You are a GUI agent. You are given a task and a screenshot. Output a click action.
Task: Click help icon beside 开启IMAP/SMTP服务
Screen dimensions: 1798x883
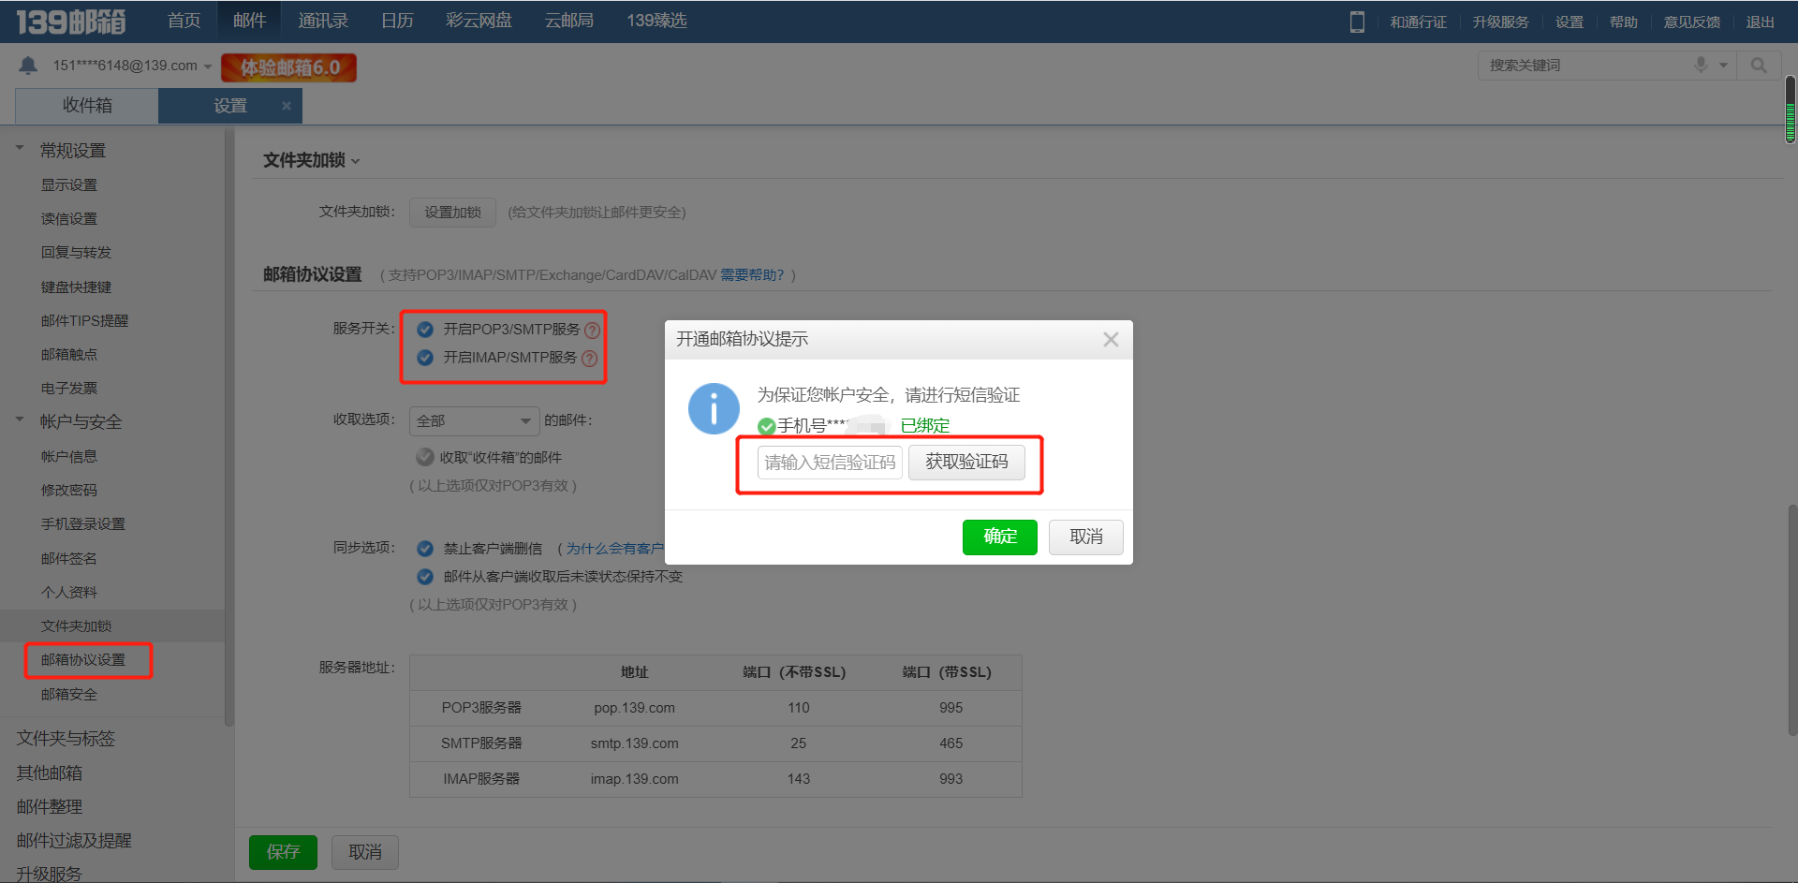coord(589,358)
